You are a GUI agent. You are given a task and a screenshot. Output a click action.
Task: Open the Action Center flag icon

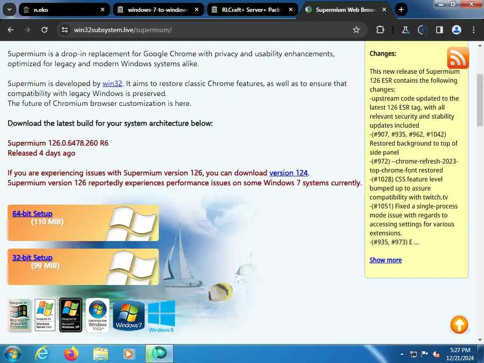[425, 354]
